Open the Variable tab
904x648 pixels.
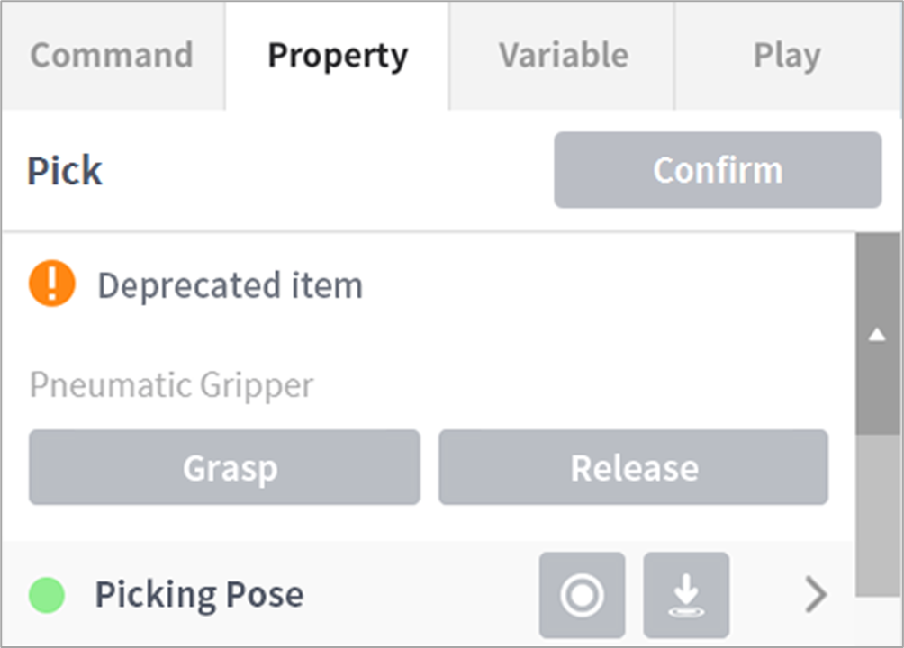click(564, 56)
